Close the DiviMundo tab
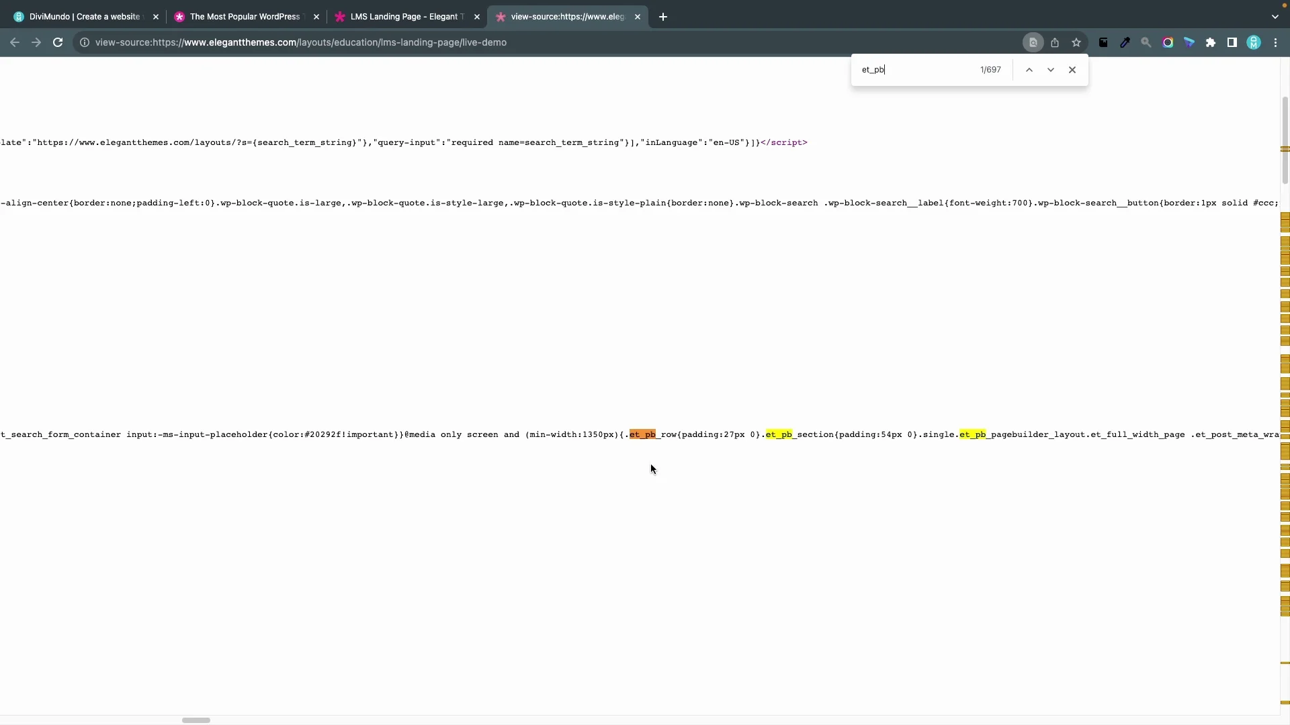 pyautogui.click(x=156, y=17)
